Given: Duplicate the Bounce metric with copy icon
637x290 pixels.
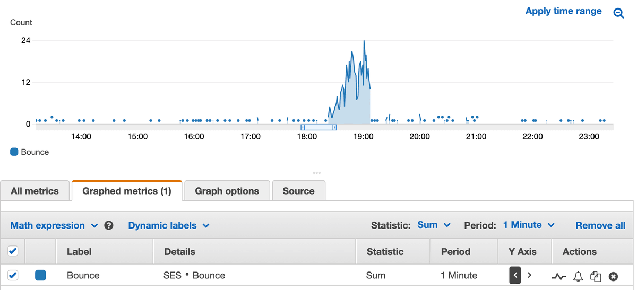Looking at the screenshot, I should 596,276.
